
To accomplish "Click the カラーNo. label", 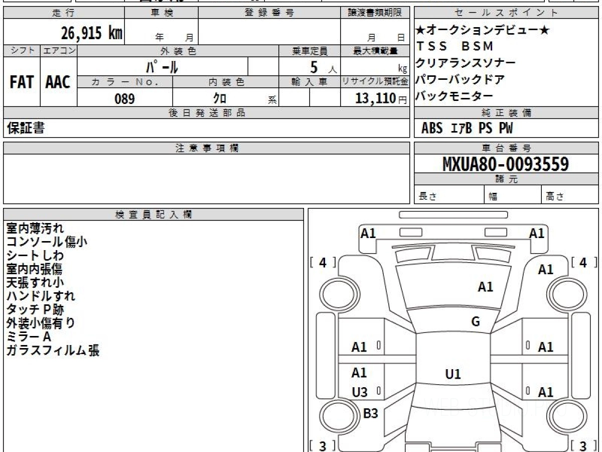I will coord(125,82).
